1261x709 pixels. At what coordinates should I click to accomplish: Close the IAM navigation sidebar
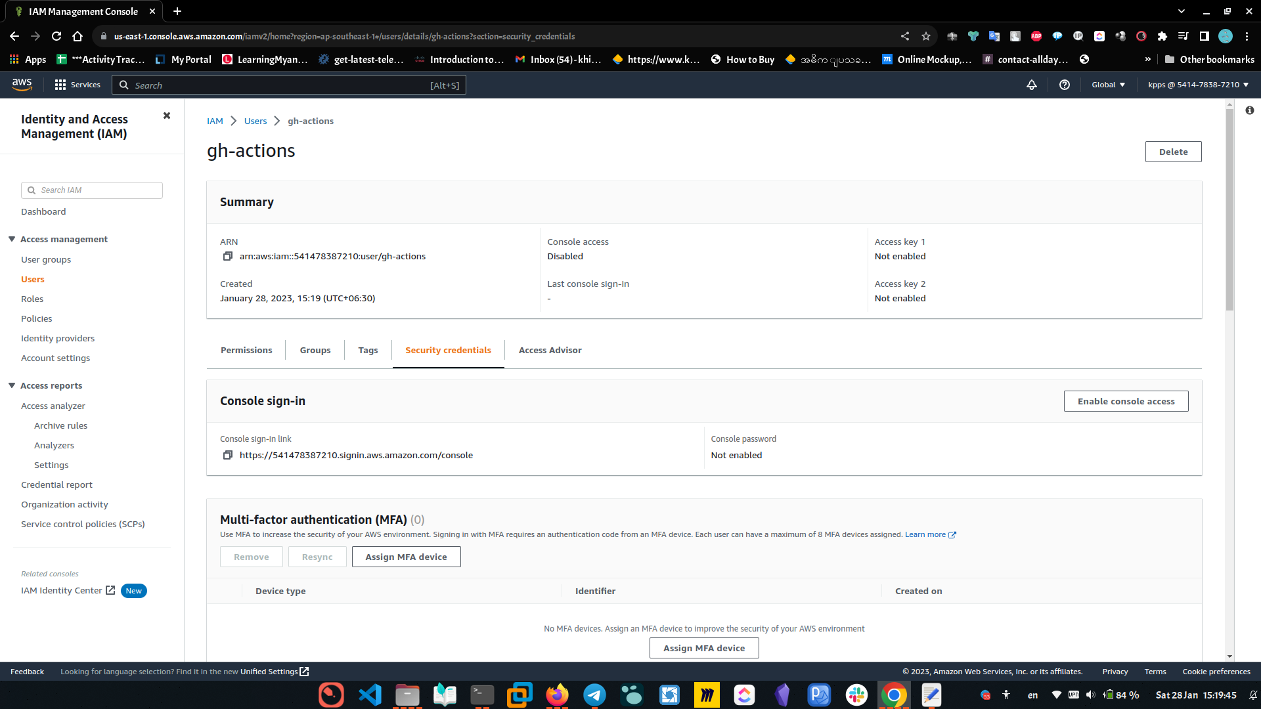(x=167, y=116)
